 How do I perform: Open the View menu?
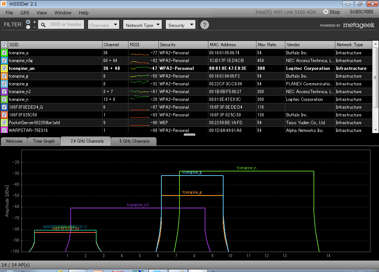42,13
